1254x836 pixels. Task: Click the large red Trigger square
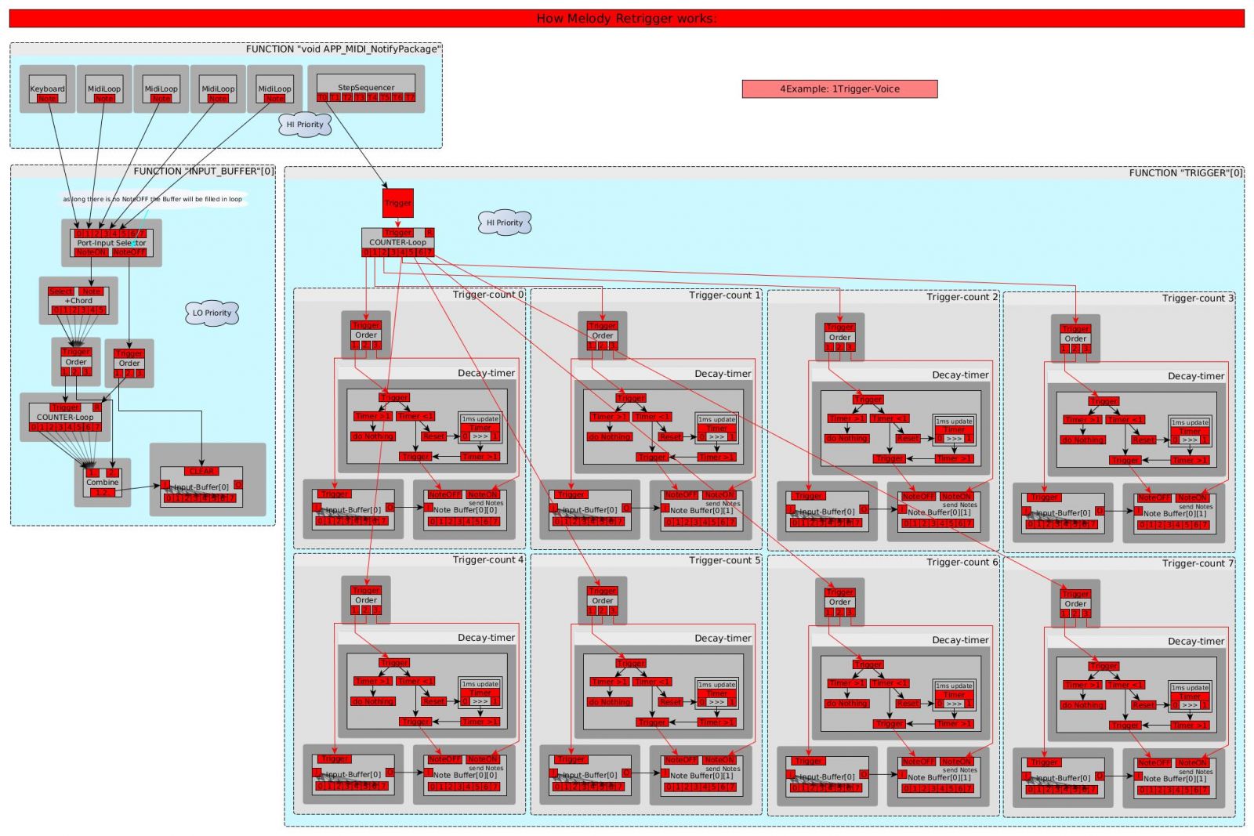tap(397, 203)
